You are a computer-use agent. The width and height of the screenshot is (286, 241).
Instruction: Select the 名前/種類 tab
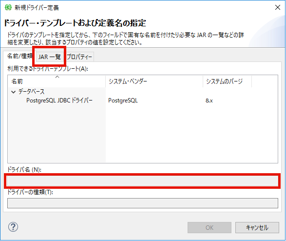(19, 56)
